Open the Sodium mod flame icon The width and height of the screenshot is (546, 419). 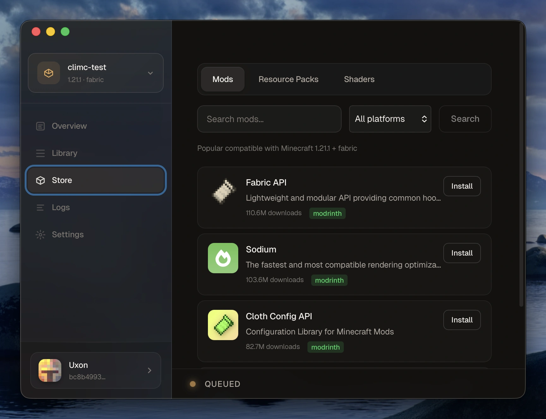coord(223,258)
